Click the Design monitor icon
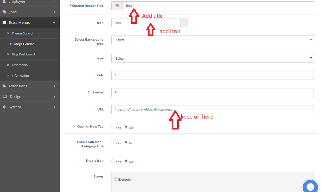Viewport: 321px width, 192px height. (x=4, y=97)
